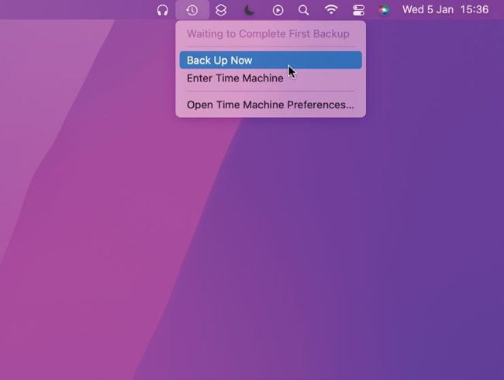Launch Siri from the menu bar
This screenshot has height=380, width=504.
(x=384, y=10)
